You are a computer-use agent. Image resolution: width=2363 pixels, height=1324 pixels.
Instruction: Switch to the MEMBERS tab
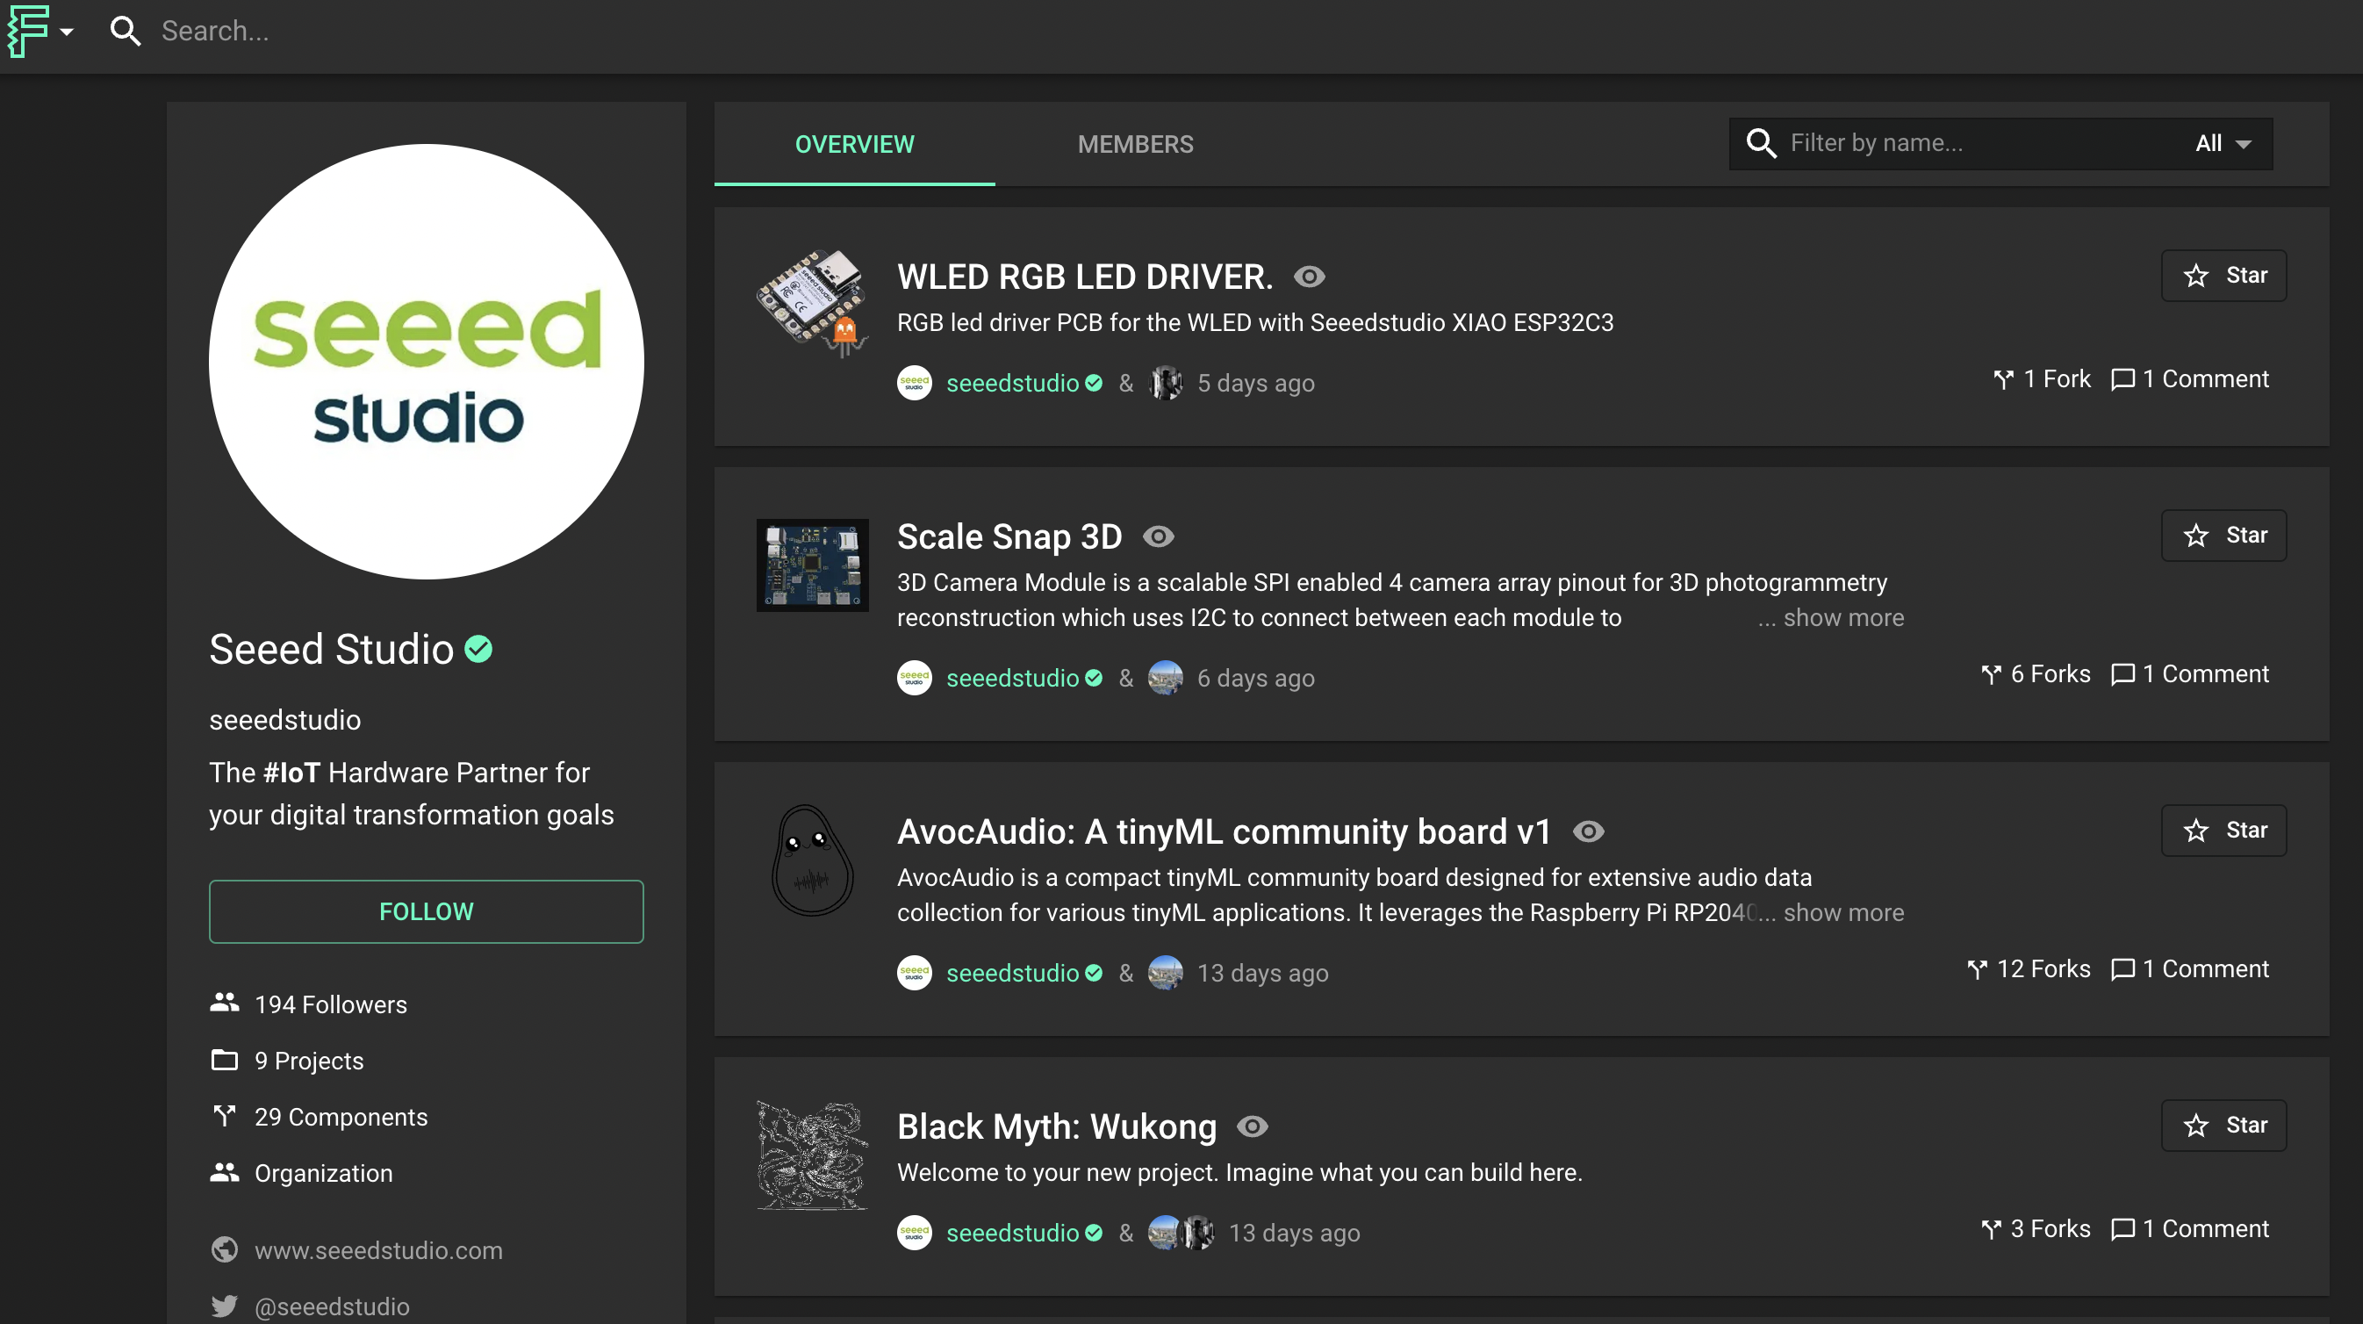1135,144
